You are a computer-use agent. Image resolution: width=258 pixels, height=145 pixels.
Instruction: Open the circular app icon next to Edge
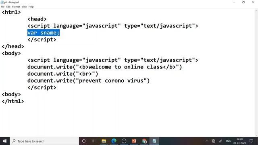tap(124, 141)
